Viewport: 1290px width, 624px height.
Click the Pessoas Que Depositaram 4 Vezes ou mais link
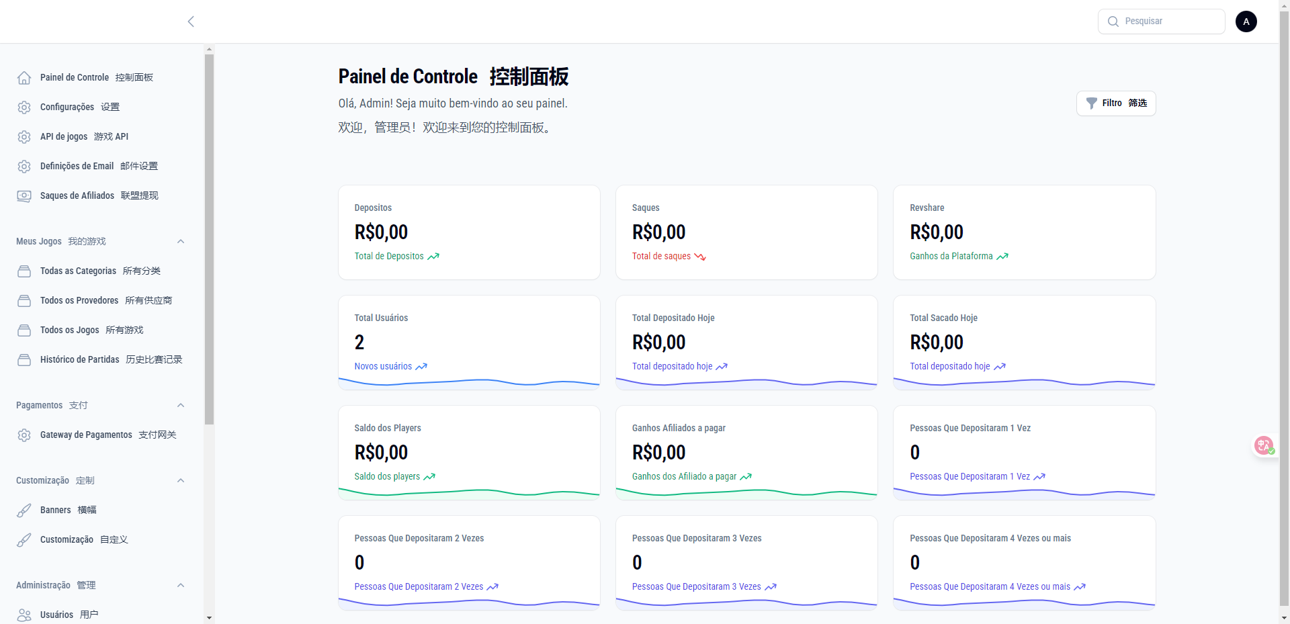click(x=990, y=587)
